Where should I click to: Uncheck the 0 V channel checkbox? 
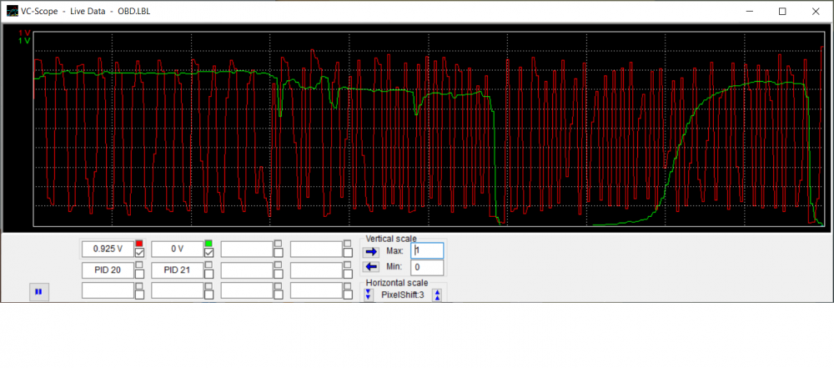tap(209, 253)
